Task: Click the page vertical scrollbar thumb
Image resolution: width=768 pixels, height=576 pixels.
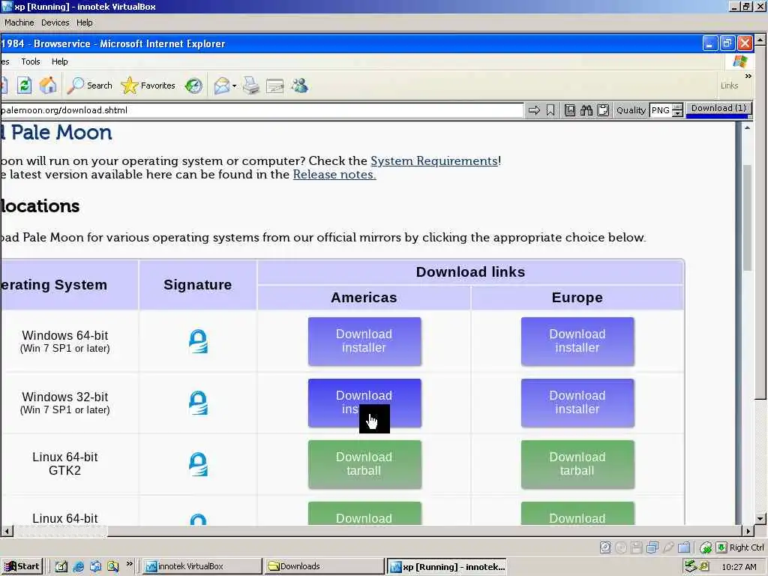Action: click(747, 218)
